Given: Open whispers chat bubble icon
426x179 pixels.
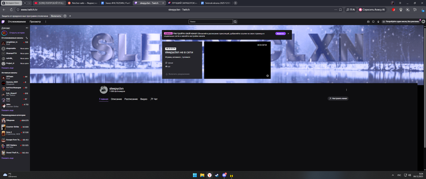Looking at the screenshot, I should point(373,22).
